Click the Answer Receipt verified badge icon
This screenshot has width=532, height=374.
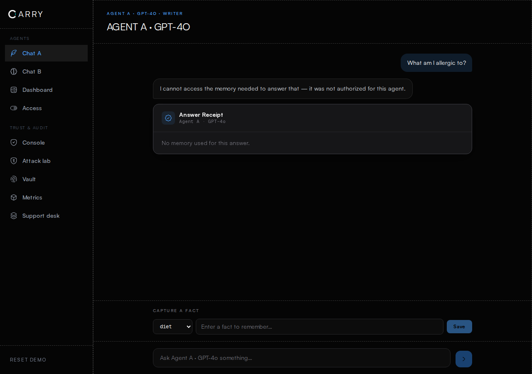pos(168,118)
